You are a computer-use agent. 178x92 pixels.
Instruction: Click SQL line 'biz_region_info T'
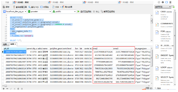pyautogui.click(x=21, y=31)
